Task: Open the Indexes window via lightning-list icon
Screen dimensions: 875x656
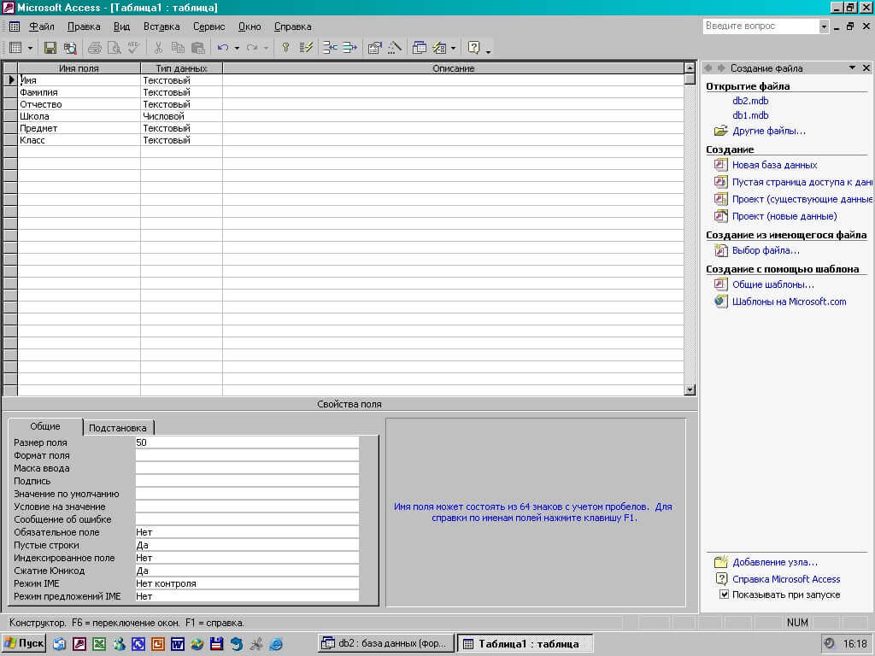Action: click(304, 48)
